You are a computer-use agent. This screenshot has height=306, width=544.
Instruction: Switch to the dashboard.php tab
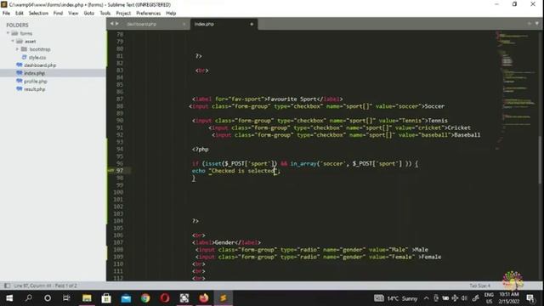coord(142,24)
